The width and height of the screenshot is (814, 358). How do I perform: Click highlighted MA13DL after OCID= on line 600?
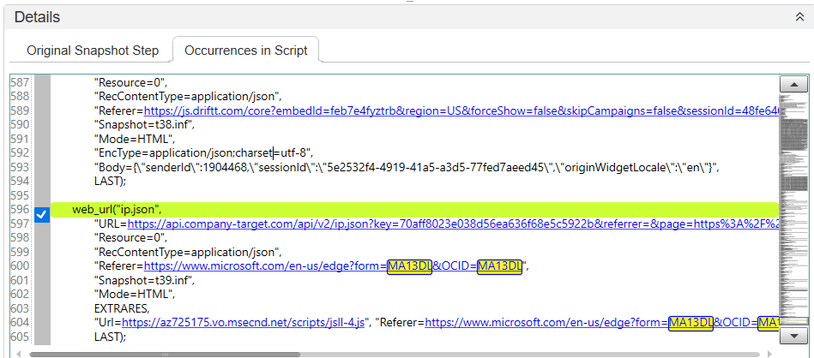499,266
